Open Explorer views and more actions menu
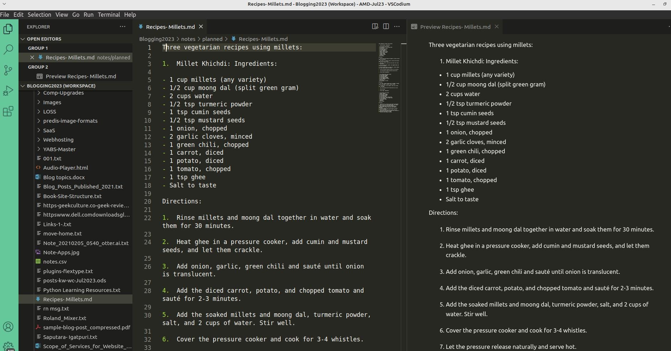The height and width of the screenshot is (351, 671). [122, 27]
